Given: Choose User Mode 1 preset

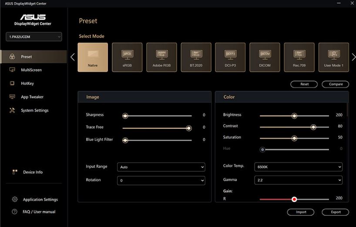Looking at the screenshot, I should (333, 57).
